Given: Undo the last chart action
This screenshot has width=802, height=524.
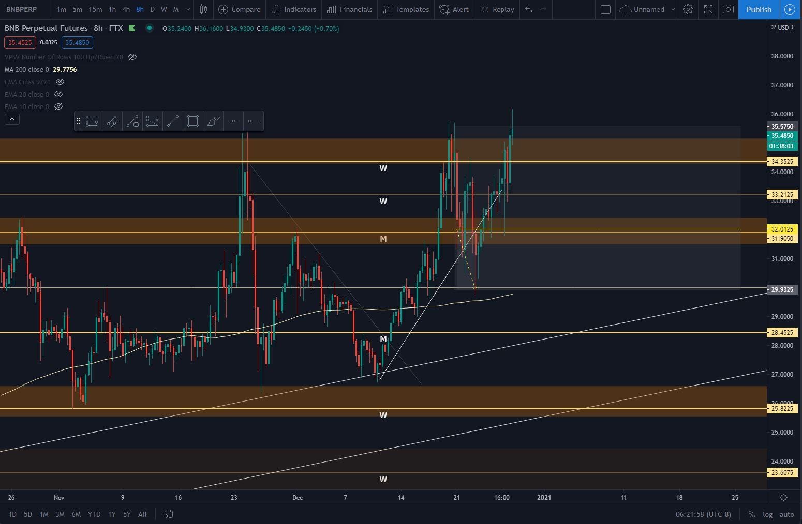Looking at the screenshot, I should [528, 9].
